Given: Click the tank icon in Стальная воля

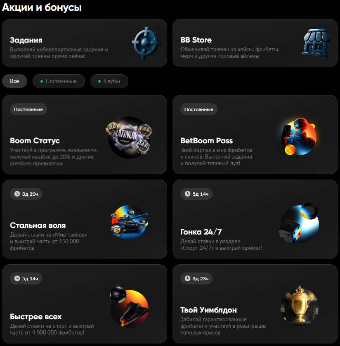Looking at the screenshot, I should pos(130,222).
